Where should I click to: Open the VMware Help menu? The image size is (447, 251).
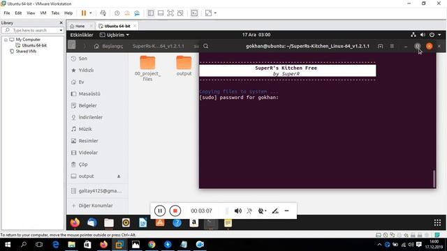[68, 13]
